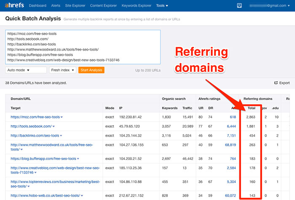Click backlinks value 7,151
This screenshot has width=295, height=200.
(x=231, y=135)
